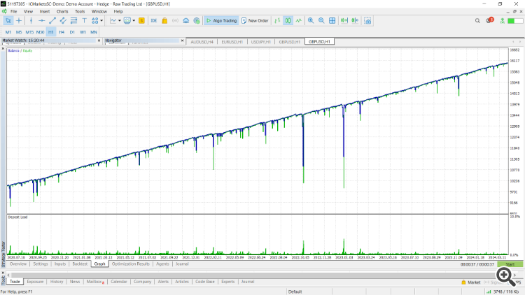Zoom out on the chart

pos(322,21)
